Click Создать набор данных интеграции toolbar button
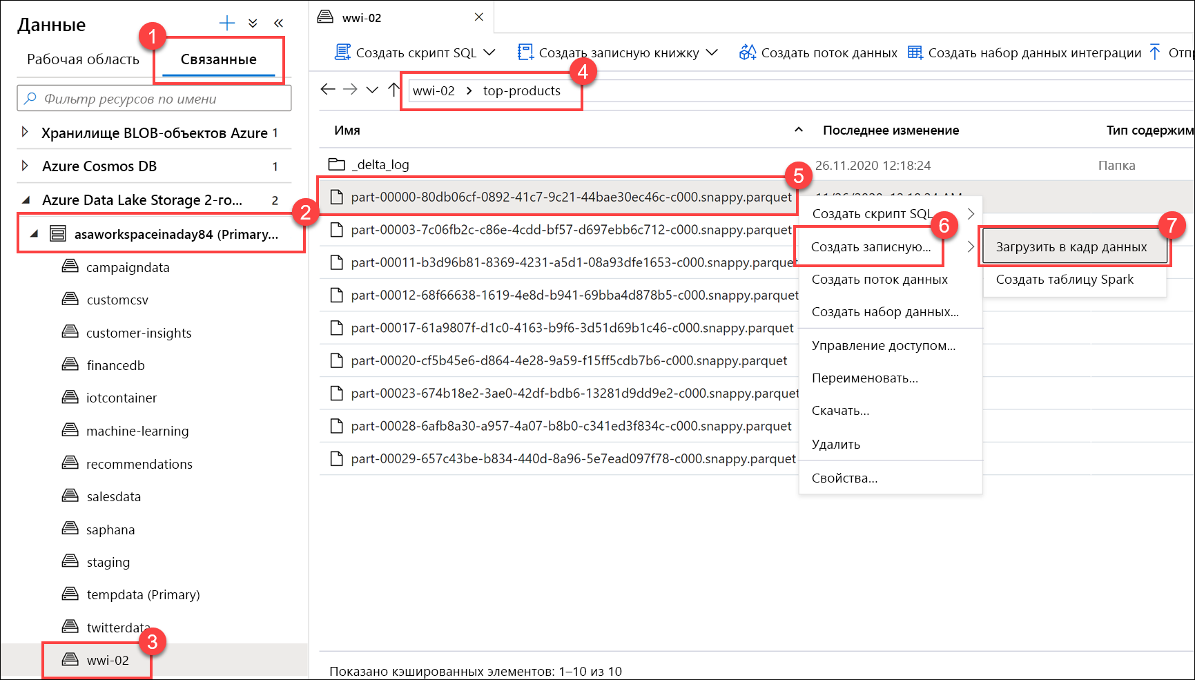This screenshot has height=680, width=1195. click(1024, 52)
